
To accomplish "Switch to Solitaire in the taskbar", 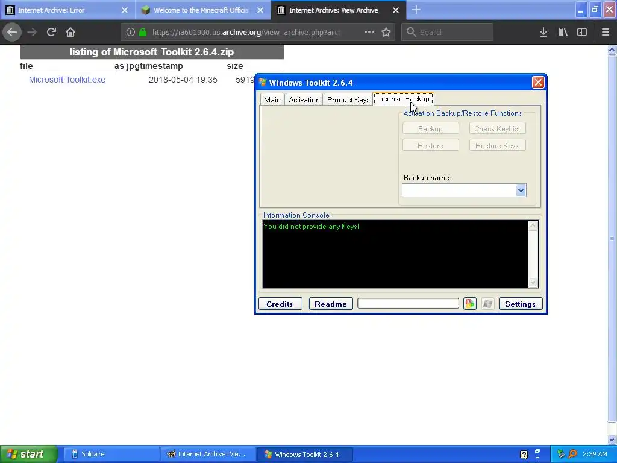I will point(111,454).
